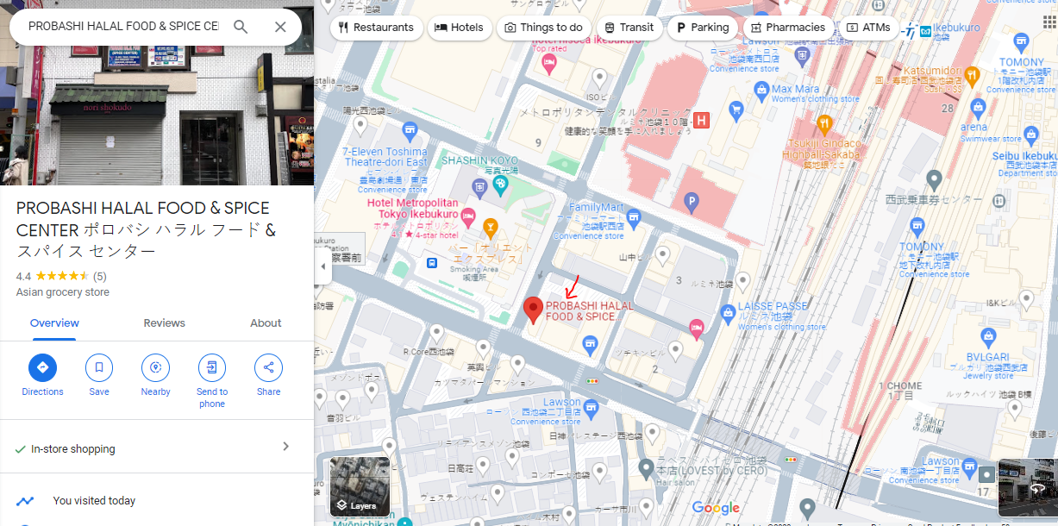The width and height of the screenshot is (1058, 526).
Task: Share this place
Action: click(268, 368)
